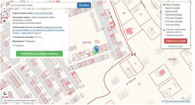195x105 pixels.
Task: Click the red Поделиться ссылкой button
Action: coord(175,41)
